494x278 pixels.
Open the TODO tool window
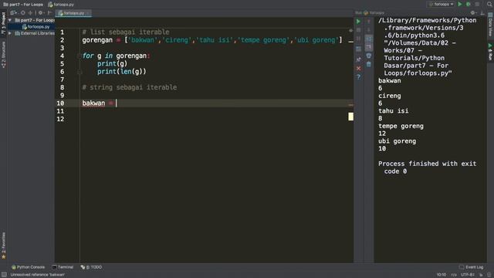coord(91,267)
